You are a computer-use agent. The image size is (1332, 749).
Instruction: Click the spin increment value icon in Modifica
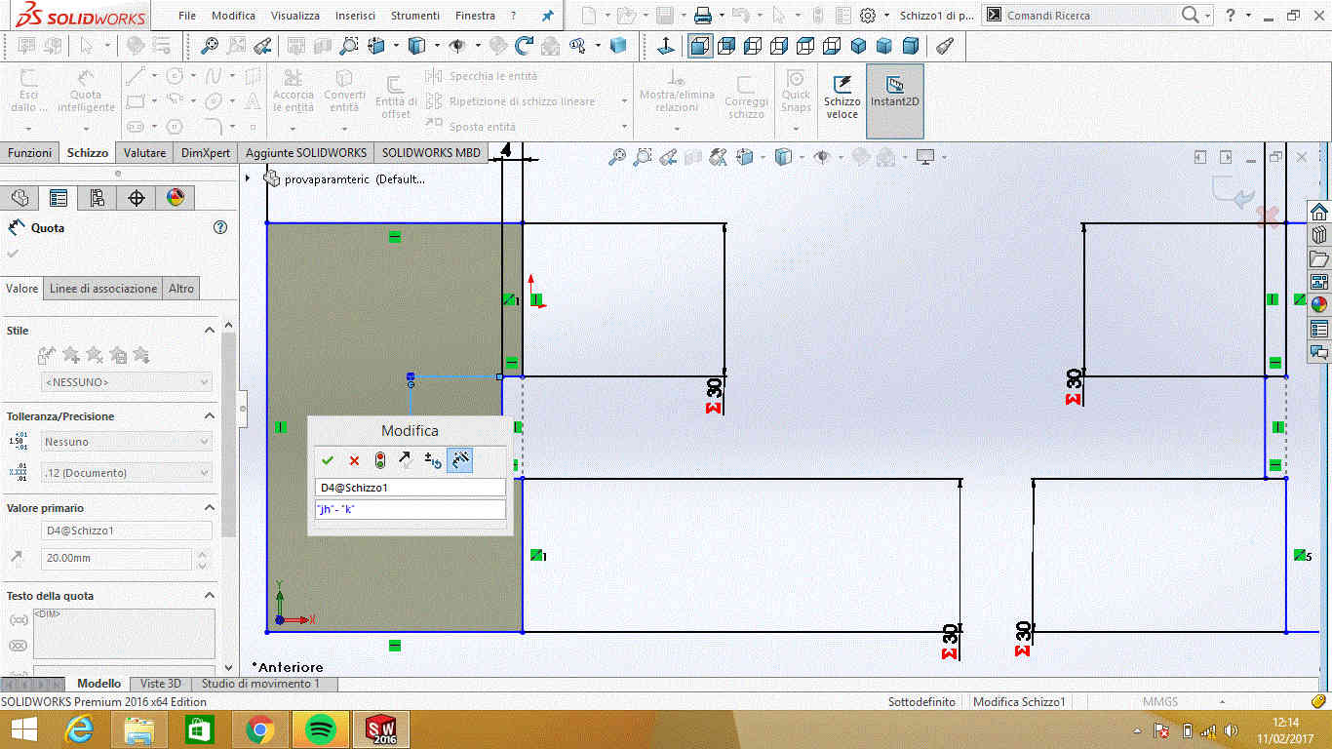[433, 460]
